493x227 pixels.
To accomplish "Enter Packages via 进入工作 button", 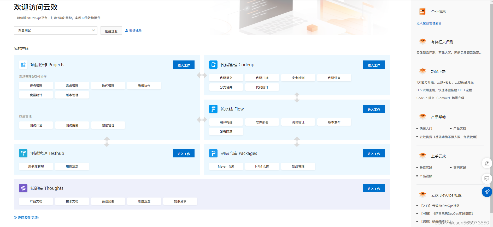I will [374, 153].
